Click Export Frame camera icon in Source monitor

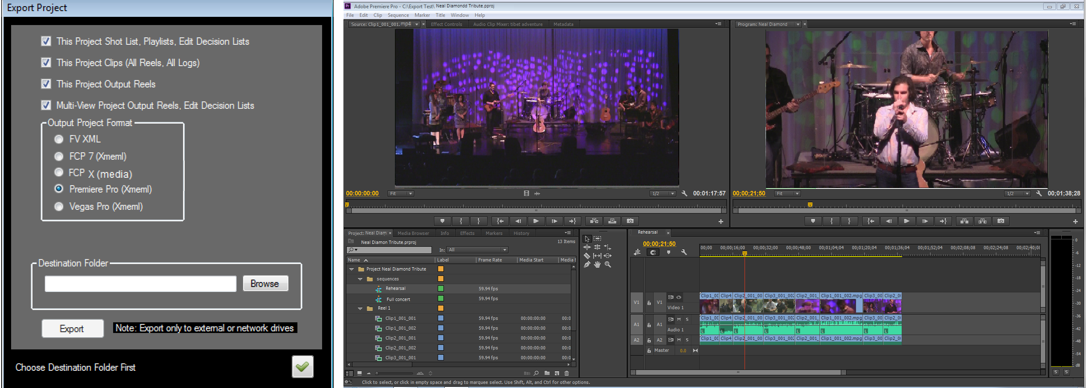tap(630, 221)
